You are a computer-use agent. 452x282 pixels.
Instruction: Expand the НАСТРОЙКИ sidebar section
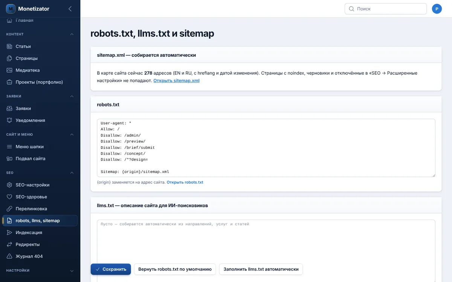pyautogui.click(x=72, y=270)
